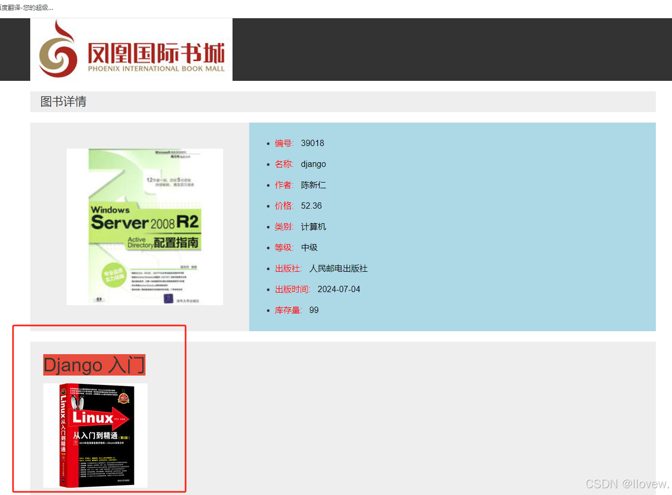Click the publisher 人民邮电出版社

[338, 269]
